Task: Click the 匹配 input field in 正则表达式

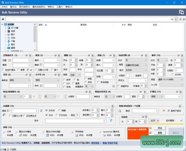Action: [22, 60]
